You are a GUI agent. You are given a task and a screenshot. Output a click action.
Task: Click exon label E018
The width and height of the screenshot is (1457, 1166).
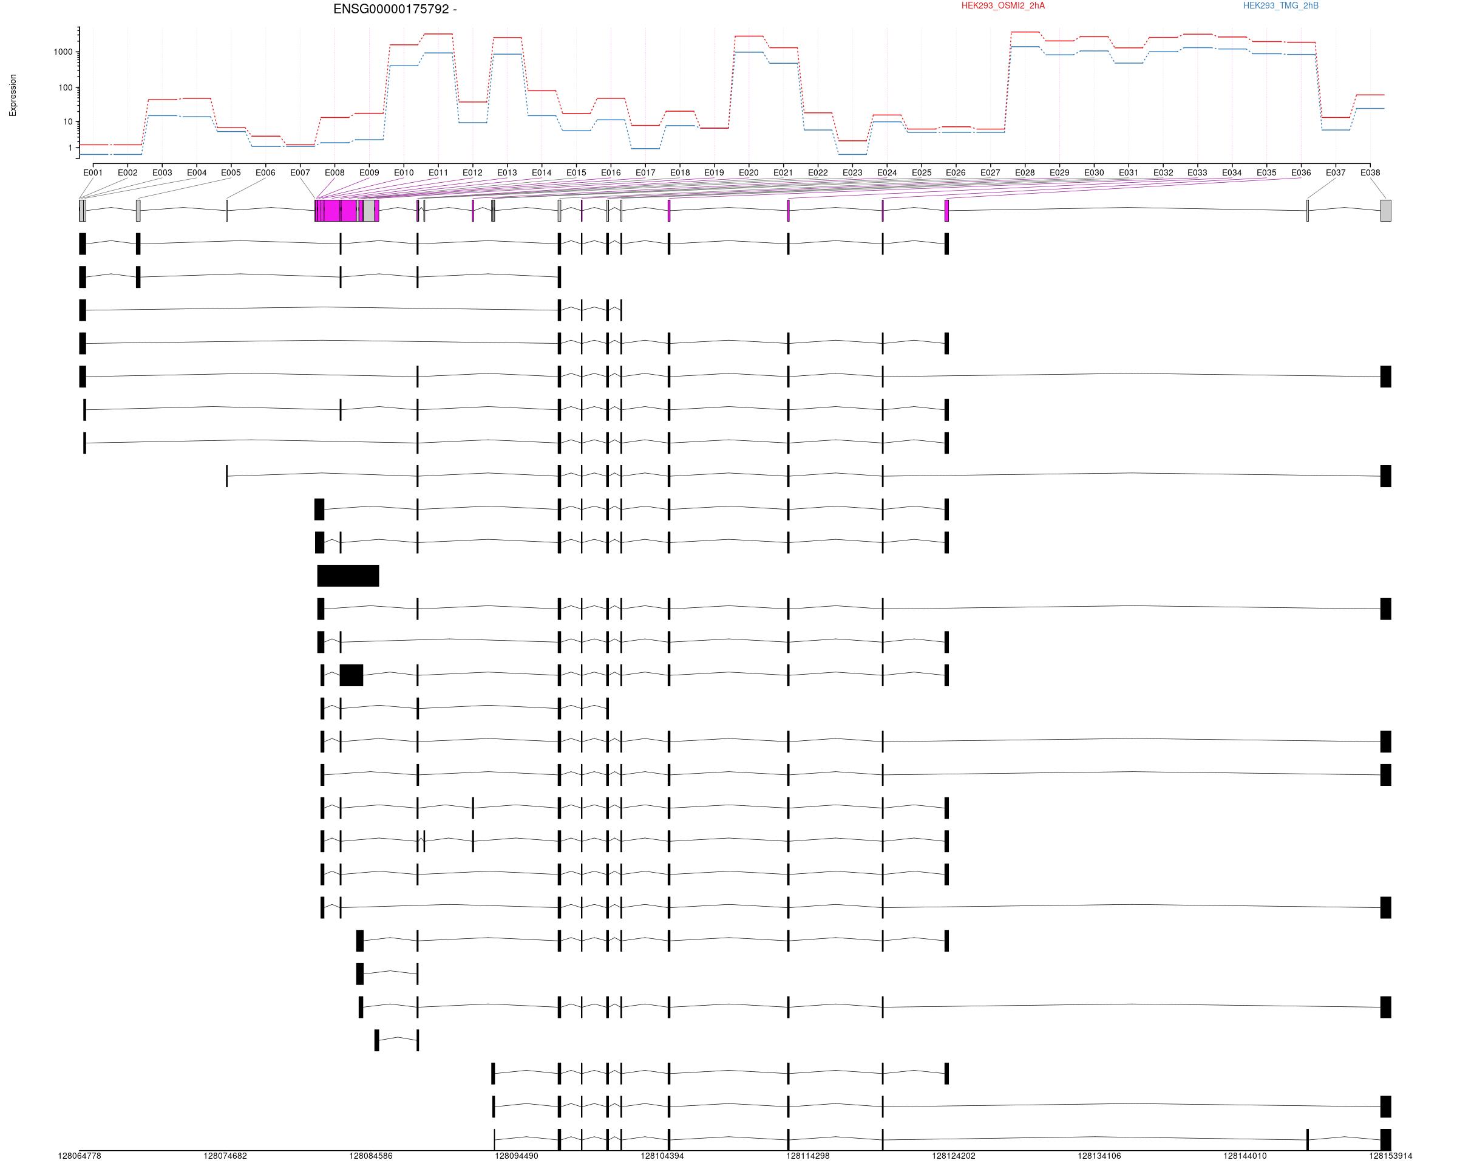click(680, 173)
